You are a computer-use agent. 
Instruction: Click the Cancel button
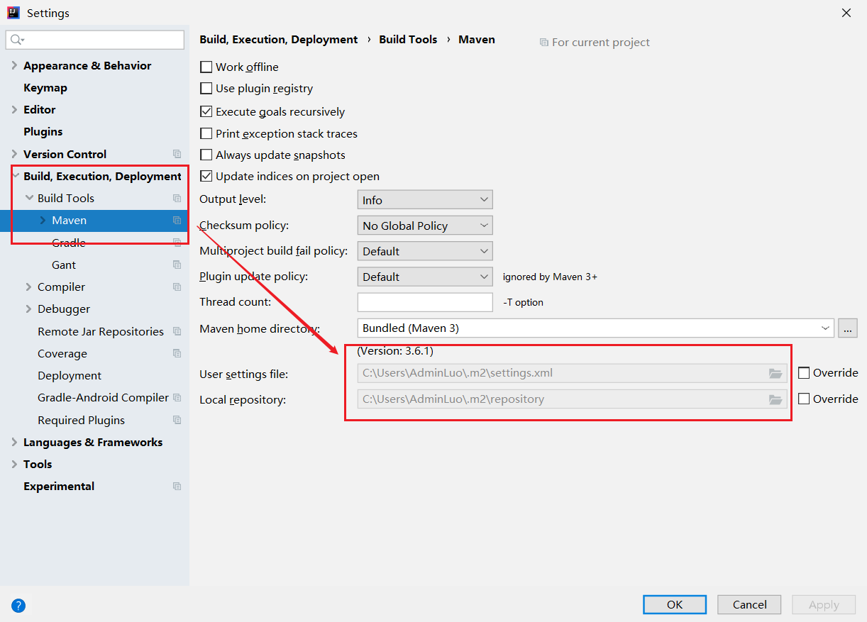click(x=749, y=604)
